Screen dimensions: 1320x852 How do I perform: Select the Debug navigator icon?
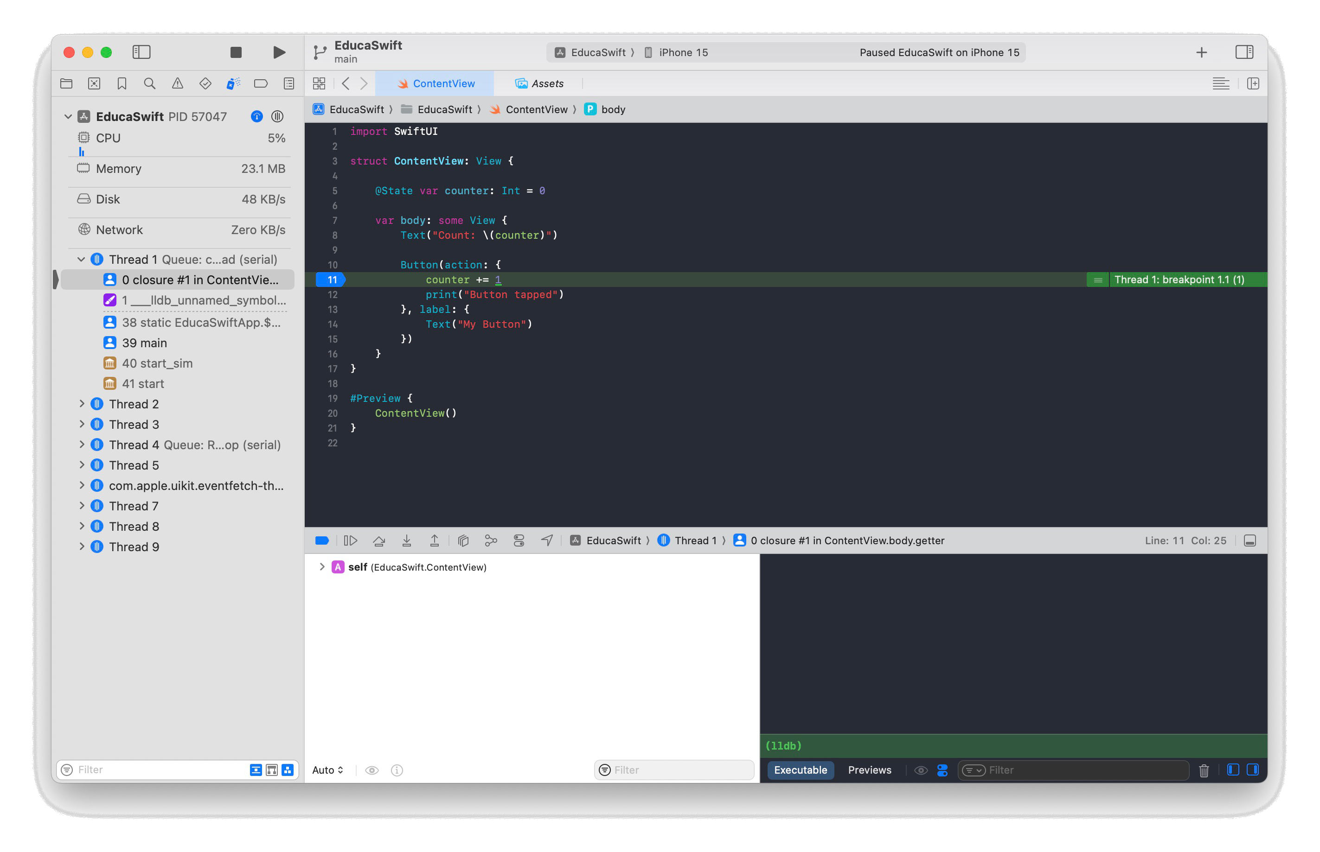click(233, 83)
